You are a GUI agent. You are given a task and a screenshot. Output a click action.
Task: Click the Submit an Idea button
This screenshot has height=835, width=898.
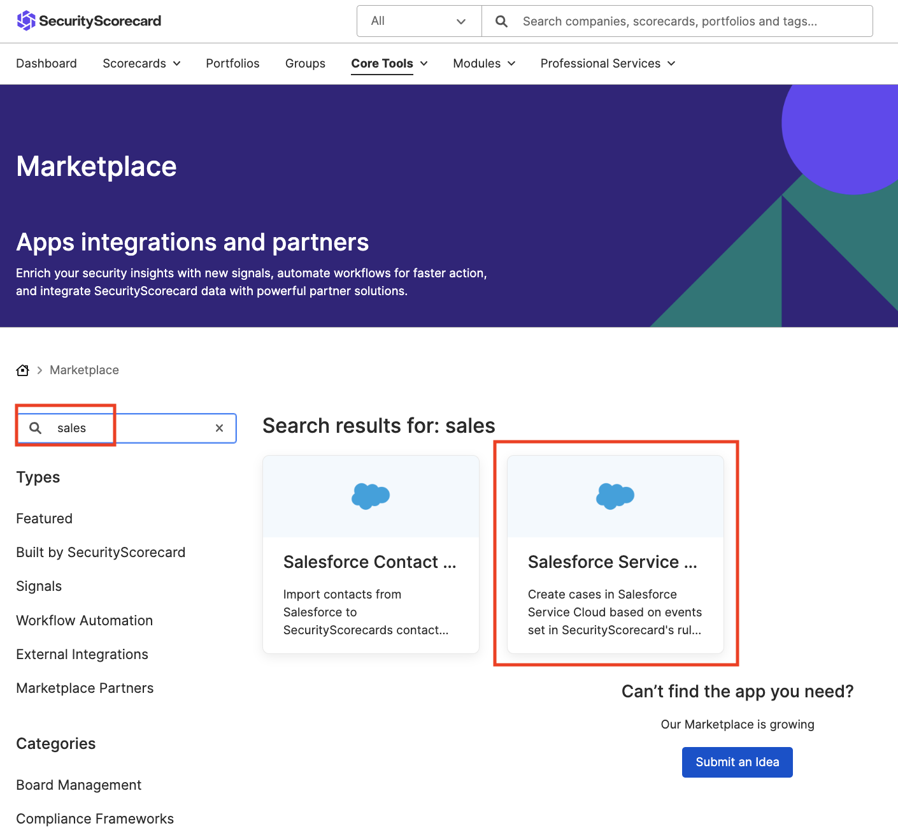738,762
